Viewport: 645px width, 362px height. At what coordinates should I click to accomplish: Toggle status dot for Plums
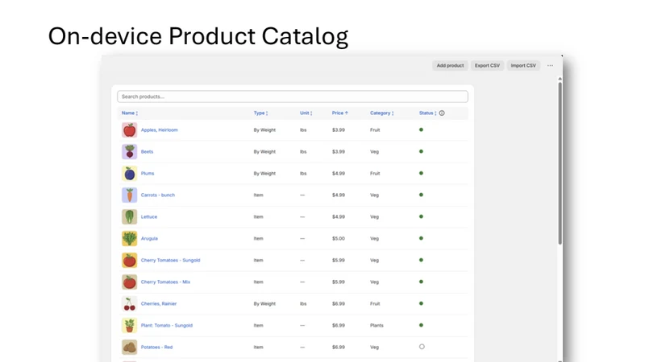[x=421, y=173]
